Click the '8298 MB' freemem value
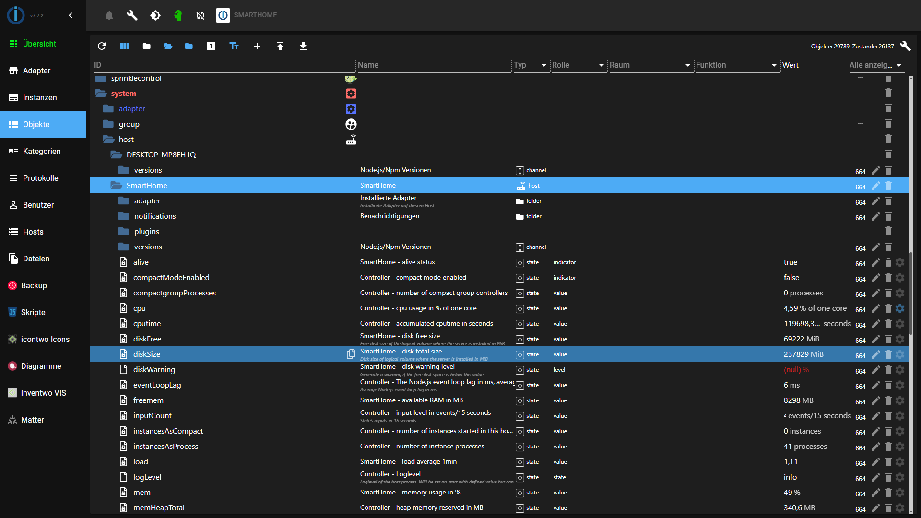This screenshot has width=921, height=518. (799, 400)
